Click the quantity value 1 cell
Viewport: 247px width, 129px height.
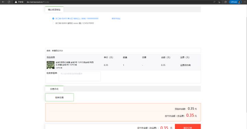pos(123,65)
